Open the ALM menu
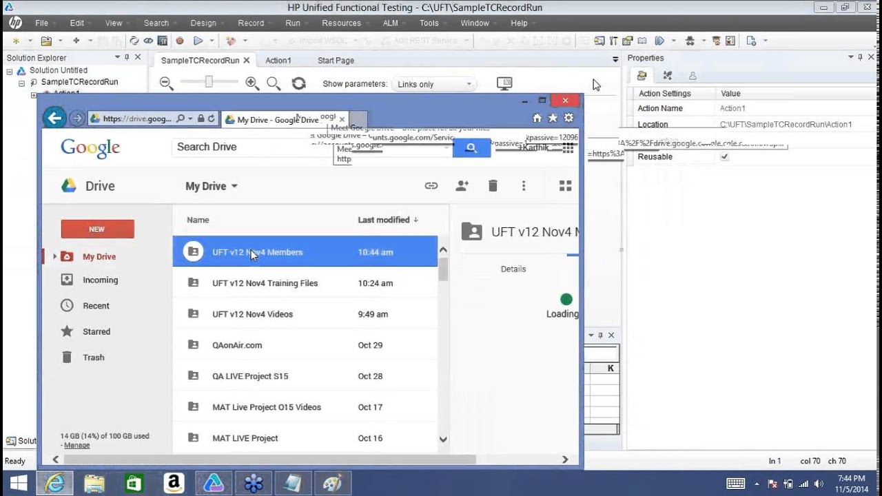882x496 pixels. pos(390,23)
